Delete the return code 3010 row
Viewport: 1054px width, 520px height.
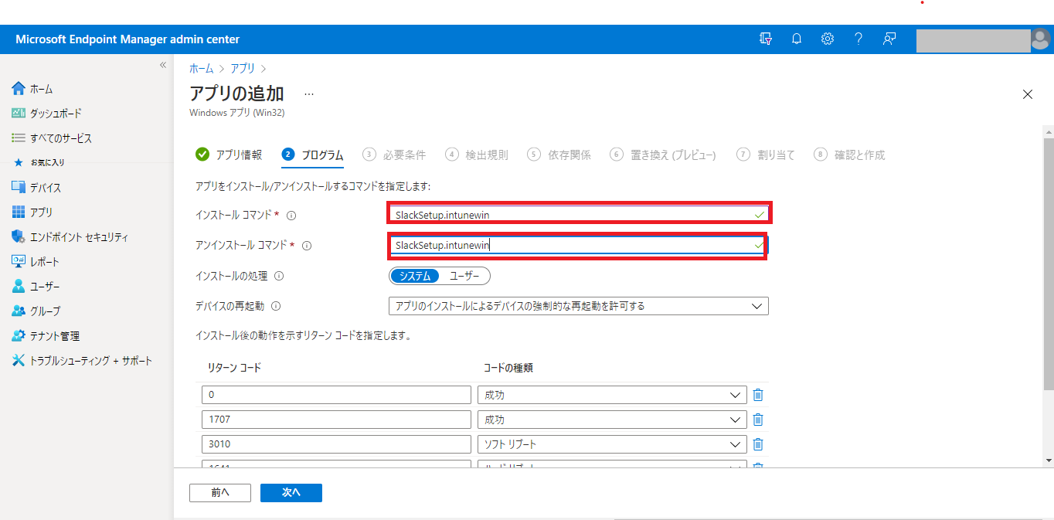click(x=758, y=444)
